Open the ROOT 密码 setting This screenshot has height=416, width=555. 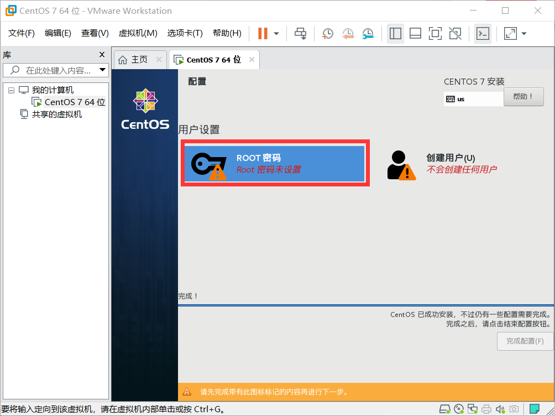tap(275, 163)
